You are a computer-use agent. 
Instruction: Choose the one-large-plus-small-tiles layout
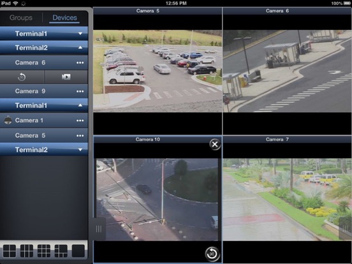tap(61, 251)
